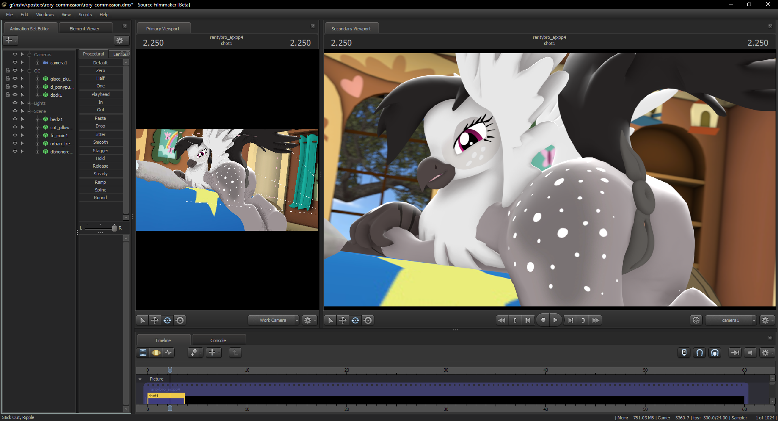The width and height of the screenshot is (778, 421).
Task: Click the Jitter preset
Action: [100, 134]
